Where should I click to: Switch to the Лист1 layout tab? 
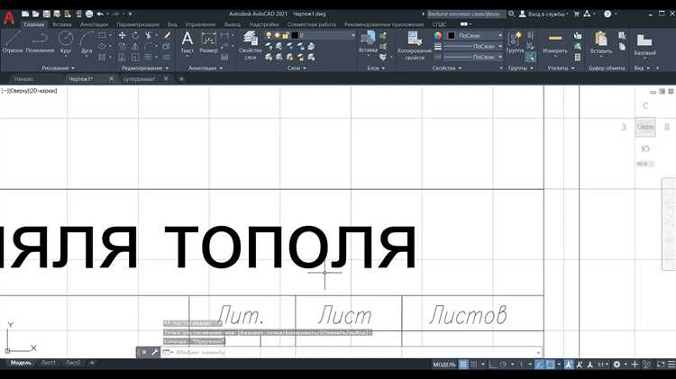click(x=49, y=363)
